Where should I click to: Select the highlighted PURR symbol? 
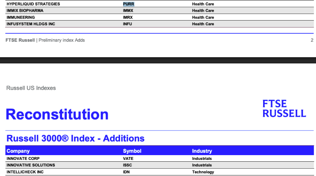coord(129,4)
